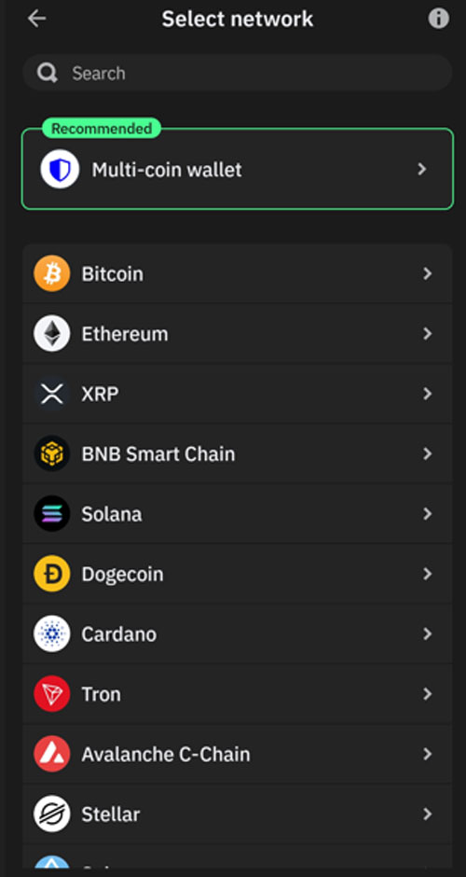Pick the Avalanche C-Chain label
The image size is (466, 877).
[x=166, y=755]
